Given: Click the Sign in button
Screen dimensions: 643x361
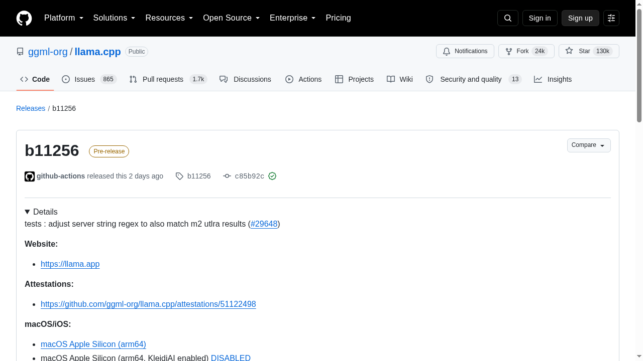Looking at the screenshot, I should (540, 18).
